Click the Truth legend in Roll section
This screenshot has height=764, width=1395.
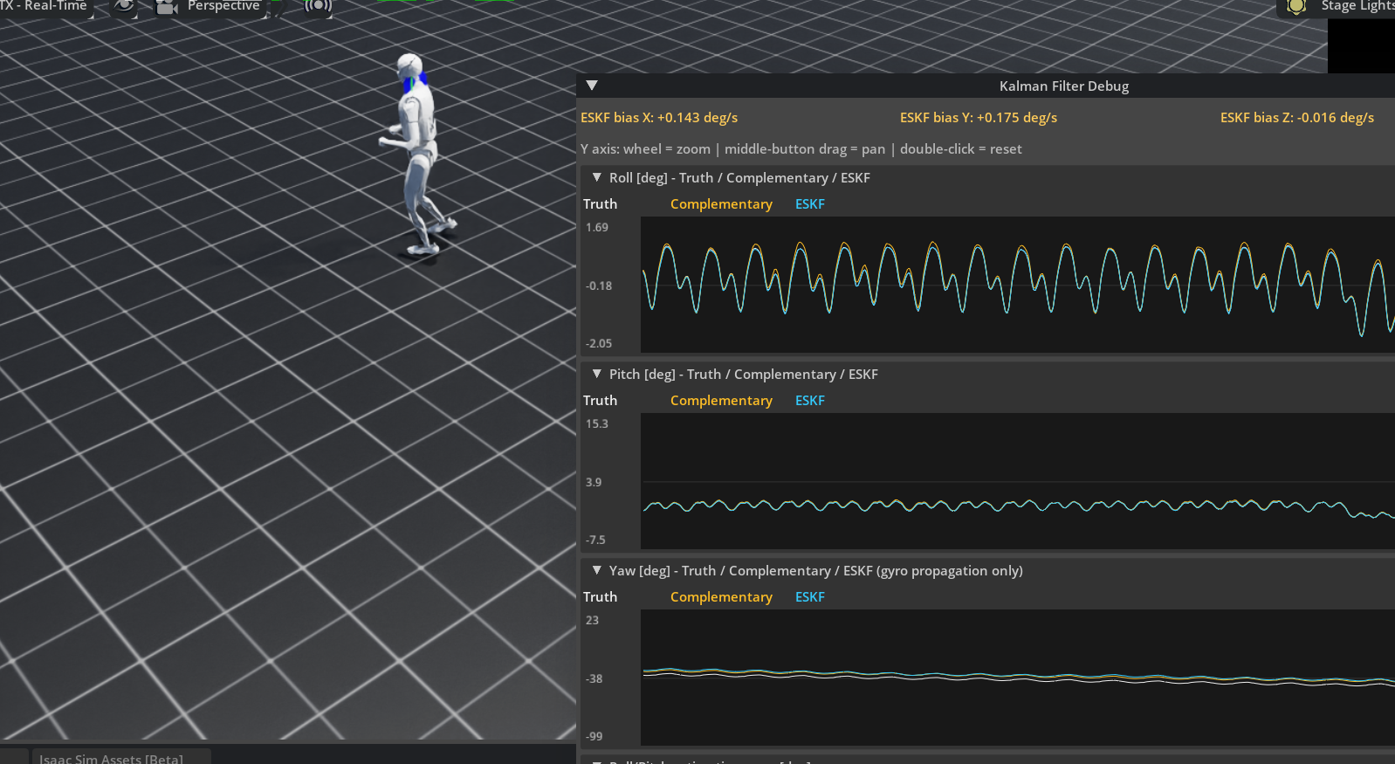[601, 204]
